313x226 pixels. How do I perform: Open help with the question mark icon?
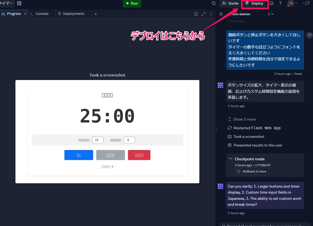tap(280, 3)
